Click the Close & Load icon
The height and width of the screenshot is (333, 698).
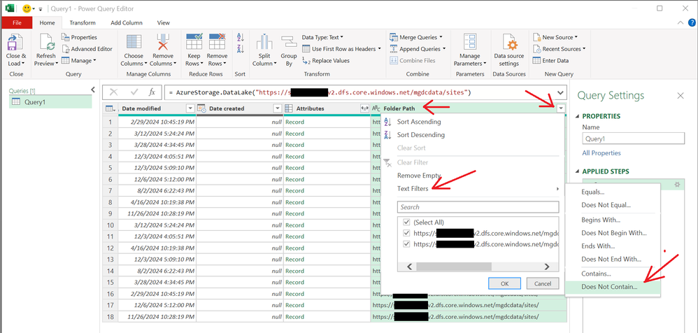(16, 43)
